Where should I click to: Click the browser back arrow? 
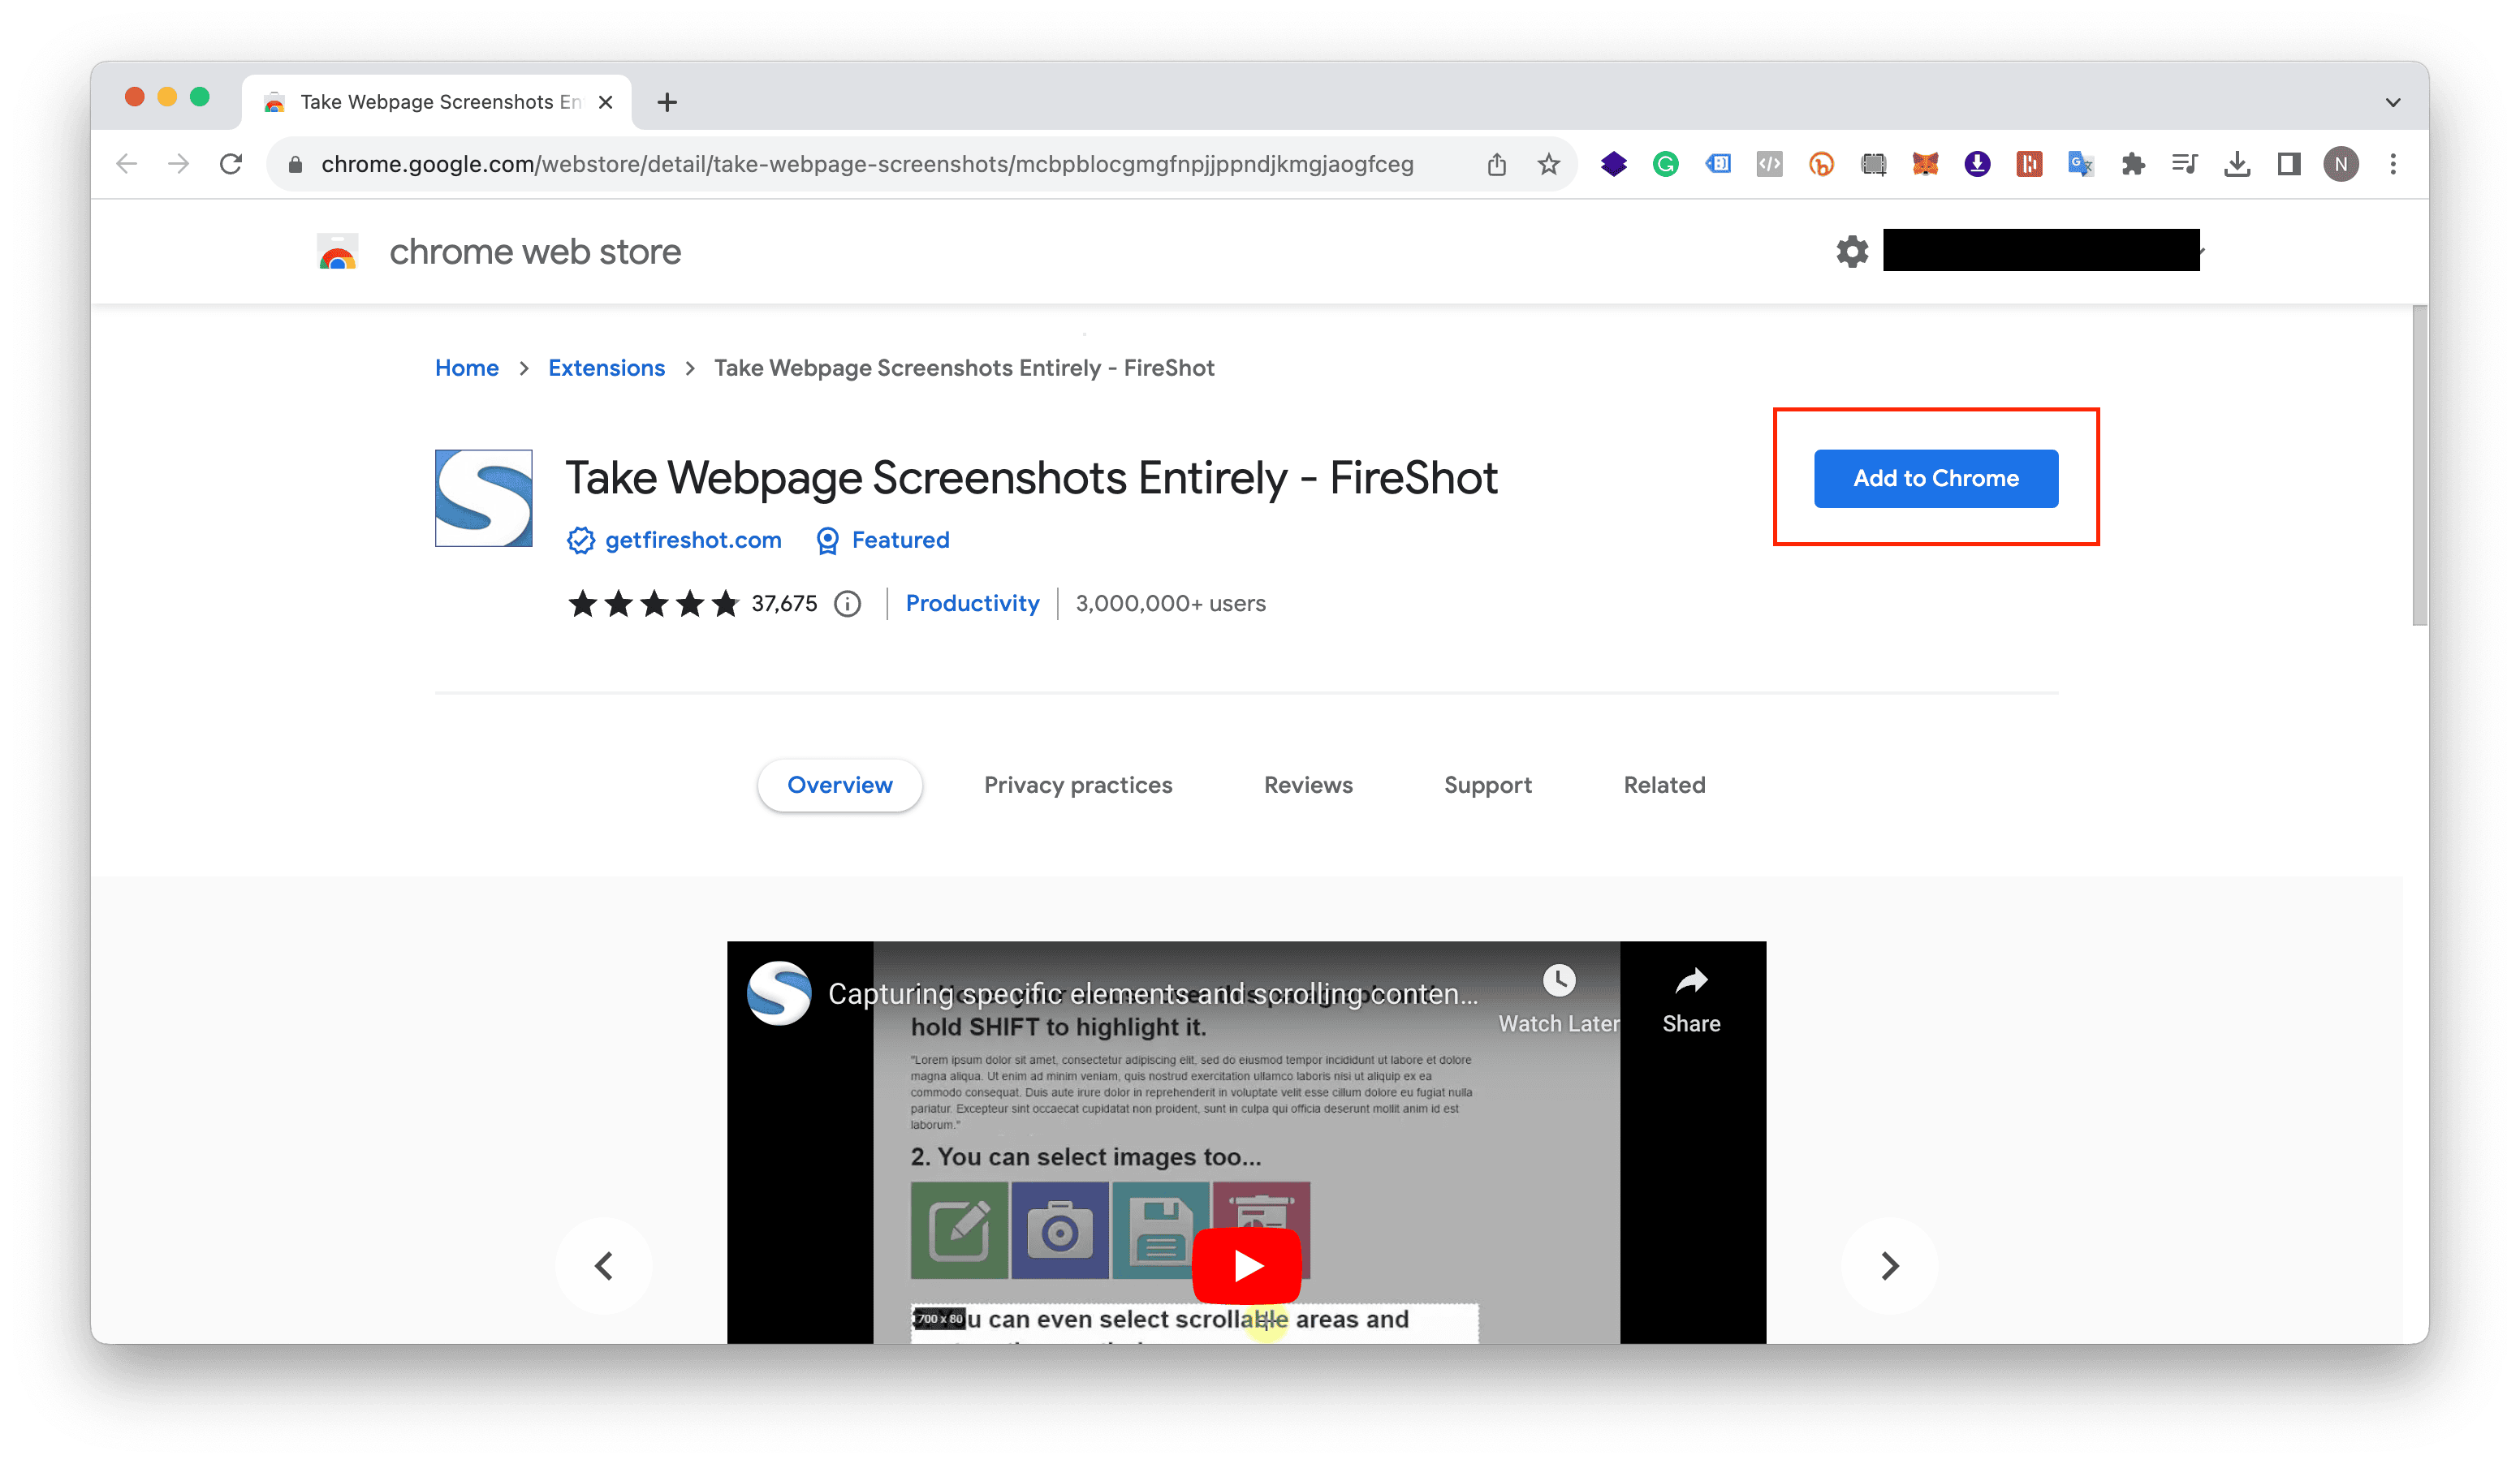pyautogui.click(x=126, y=164)
